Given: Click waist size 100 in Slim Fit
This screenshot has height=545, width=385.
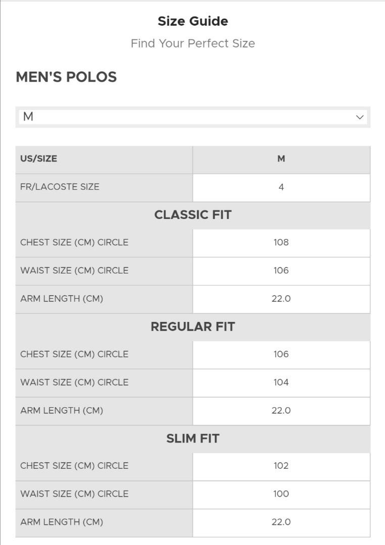Looking at the screenshot, I should (281, 494).
